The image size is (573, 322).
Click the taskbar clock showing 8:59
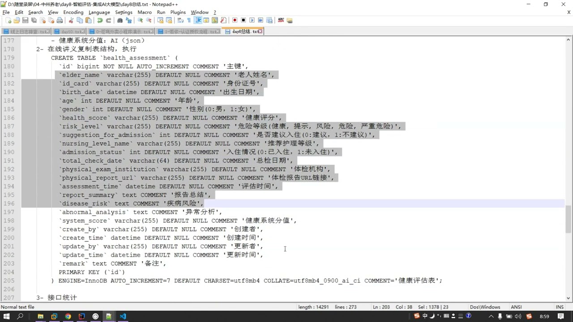click(544, 316)
